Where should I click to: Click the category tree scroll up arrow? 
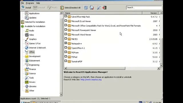tap(61, 13)
